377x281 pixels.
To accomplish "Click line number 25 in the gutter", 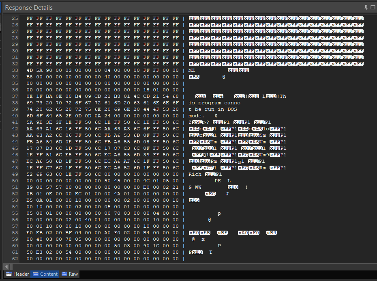I will coord(15,18).
